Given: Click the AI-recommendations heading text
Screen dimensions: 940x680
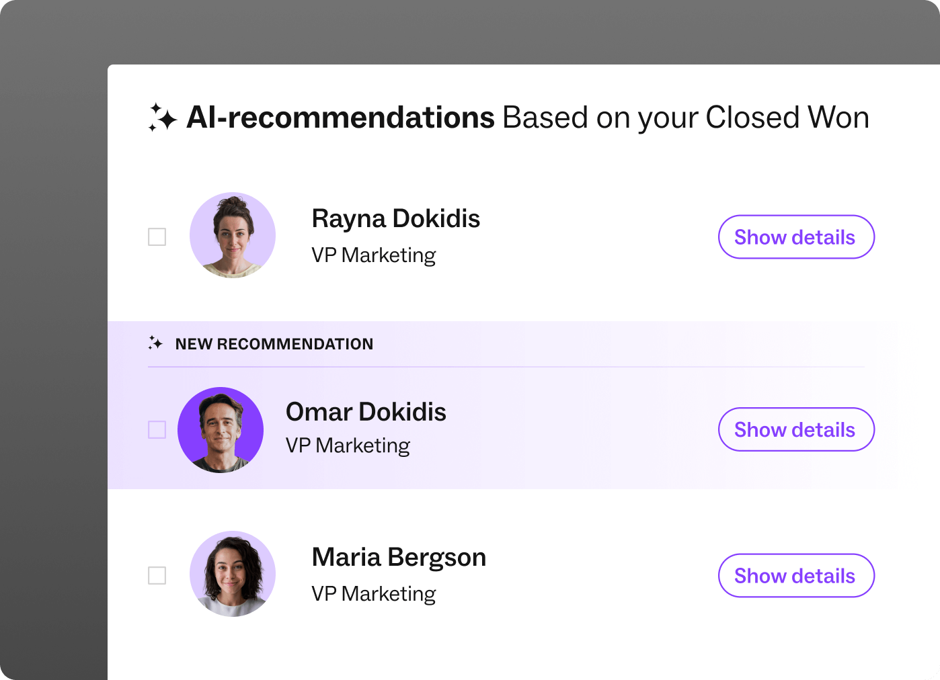Looking at the screenshot, I should coord(341,118).
